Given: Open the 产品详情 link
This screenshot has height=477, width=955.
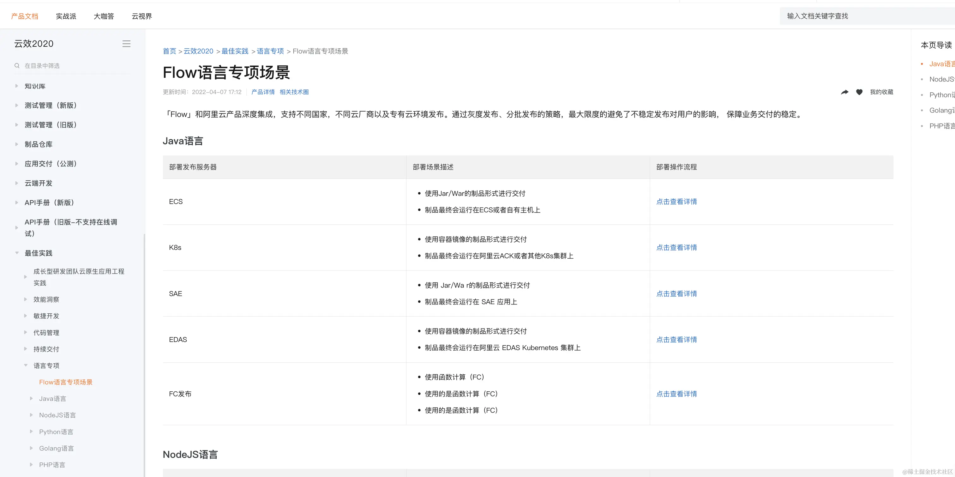Looking at the screenshot, I should (x=263, y=92).
